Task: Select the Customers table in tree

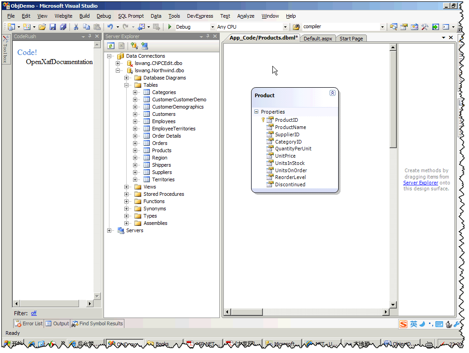Action: pyautogui.click(x=163, y=114)
